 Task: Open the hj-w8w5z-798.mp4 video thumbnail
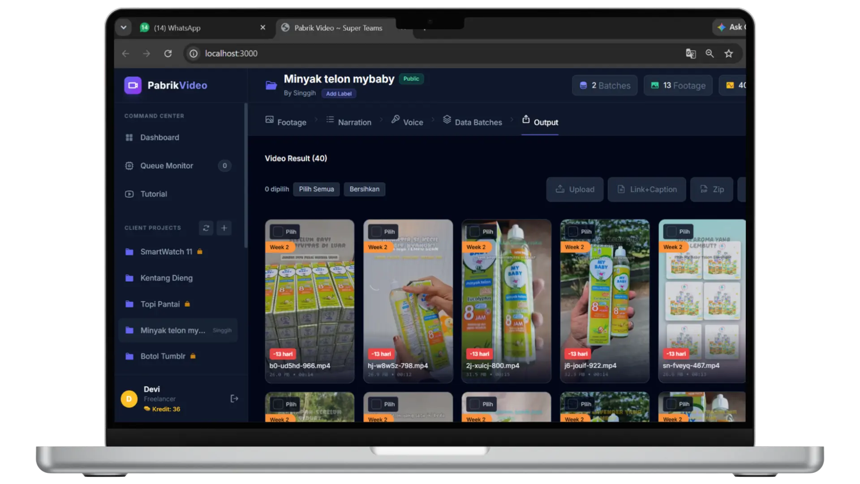[x=408, y=301]
